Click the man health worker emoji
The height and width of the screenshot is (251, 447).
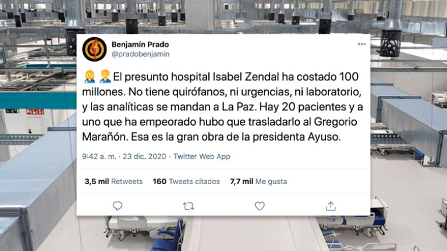click(x=105, y=77)
